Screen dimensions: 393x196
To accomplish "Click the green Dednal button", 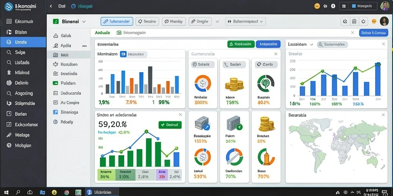I will click(x=170, y=125).
